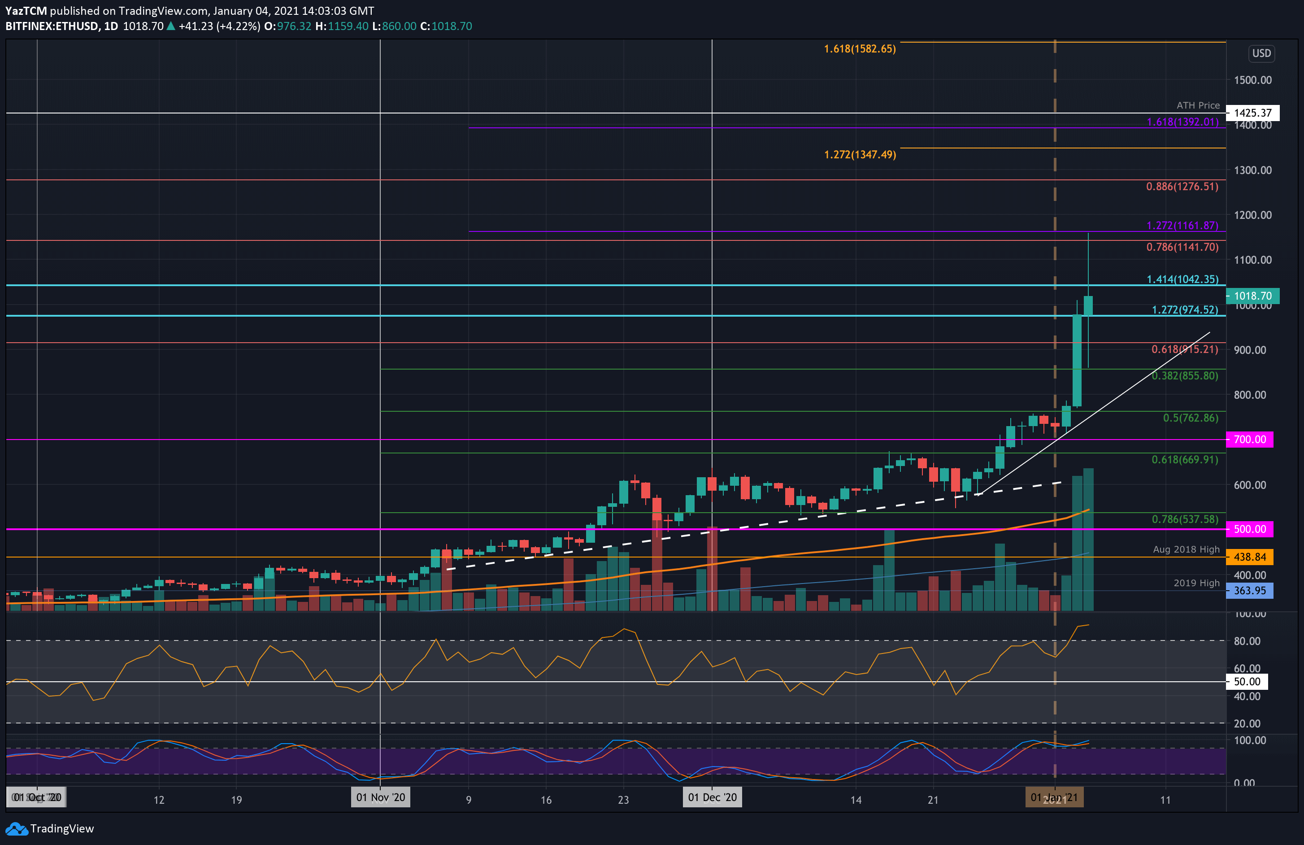Click the 01 Oct '20 date marker

37,797
